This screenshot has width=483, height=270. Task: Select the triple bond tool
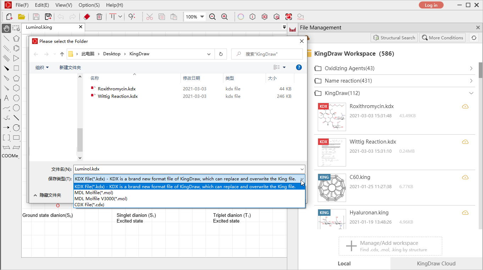(x=6, y=58)
